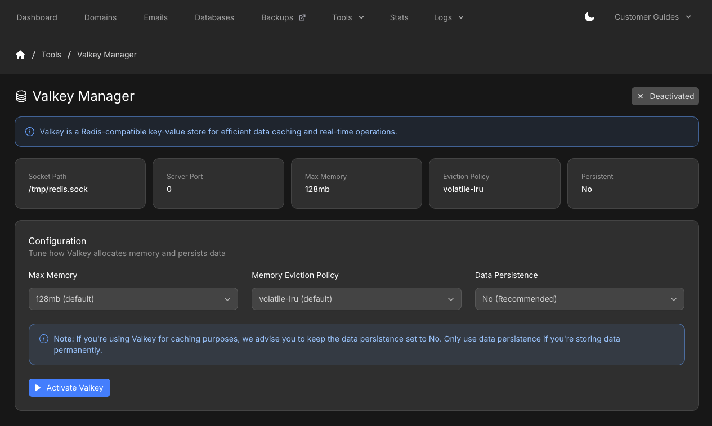Click the Eviction Policy card value volatile-lru
Screen dimensions: 712x426
(x=463, y=189)
